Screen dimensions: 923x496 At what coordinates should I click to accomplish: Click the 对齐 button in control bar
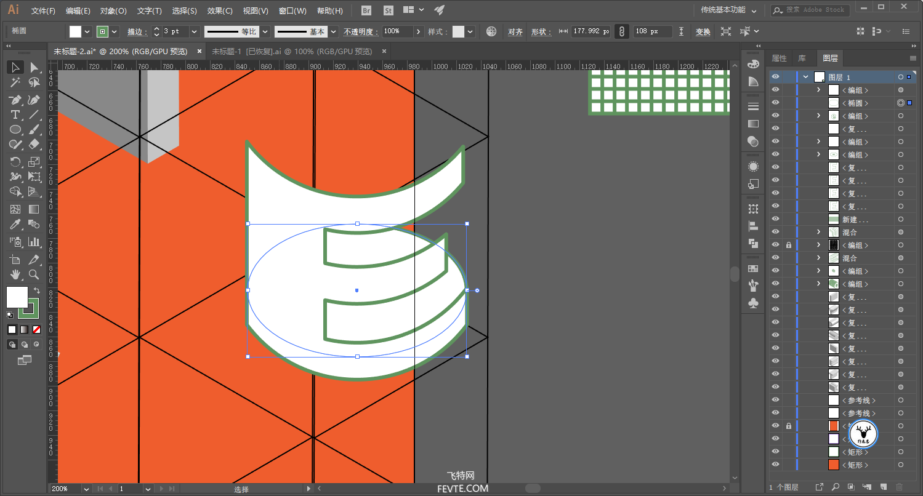click(x=515, y=31)
